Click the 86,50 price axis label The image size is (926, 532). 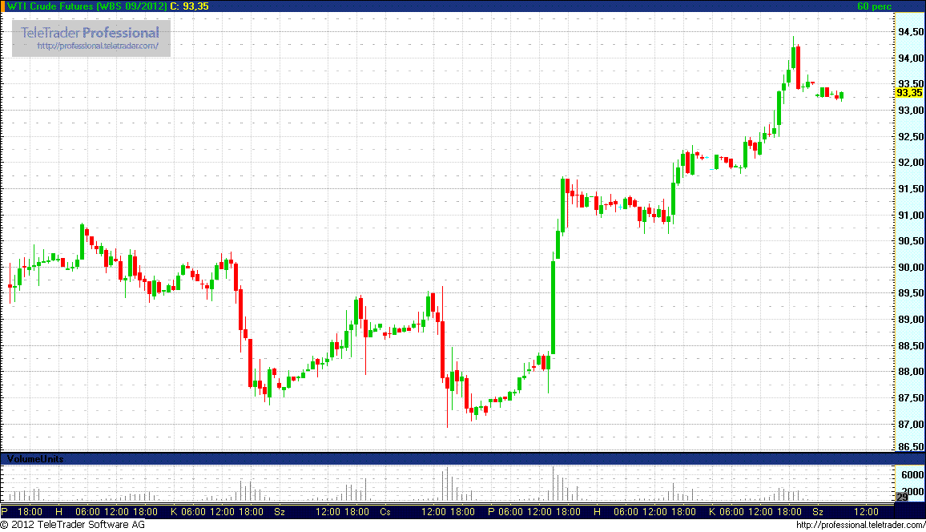point(910,447)
